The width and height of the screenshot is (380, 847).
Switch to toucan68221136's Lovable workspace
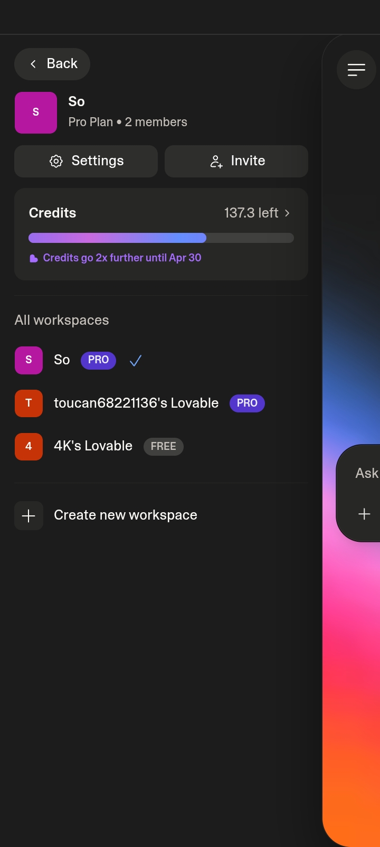pos(161,403)
